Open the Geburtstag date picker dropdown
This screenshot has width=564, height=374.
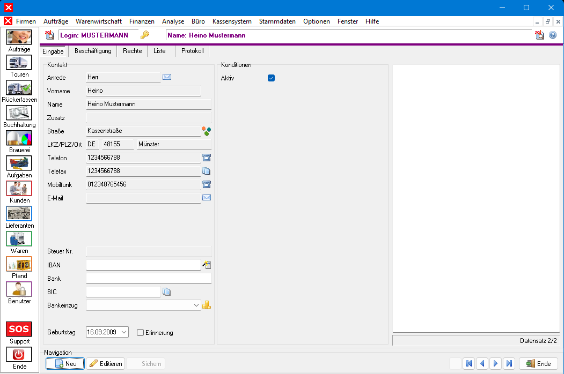pos(124,332)
